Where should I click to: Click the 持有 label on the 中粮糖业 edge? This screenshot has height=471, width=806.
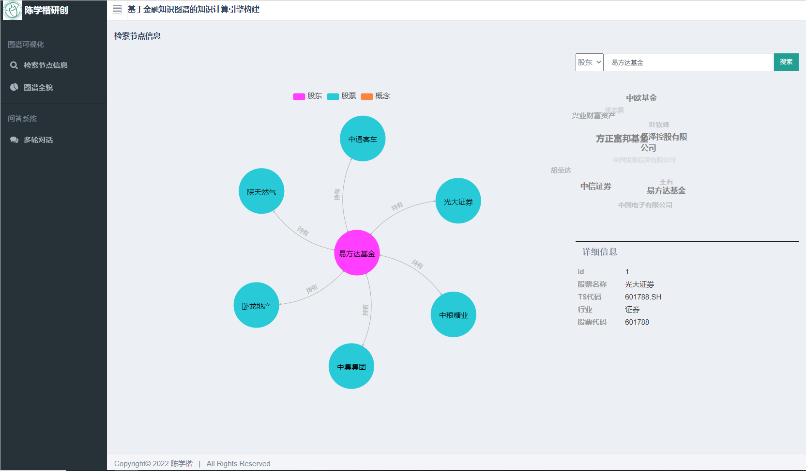pos(417,264)
